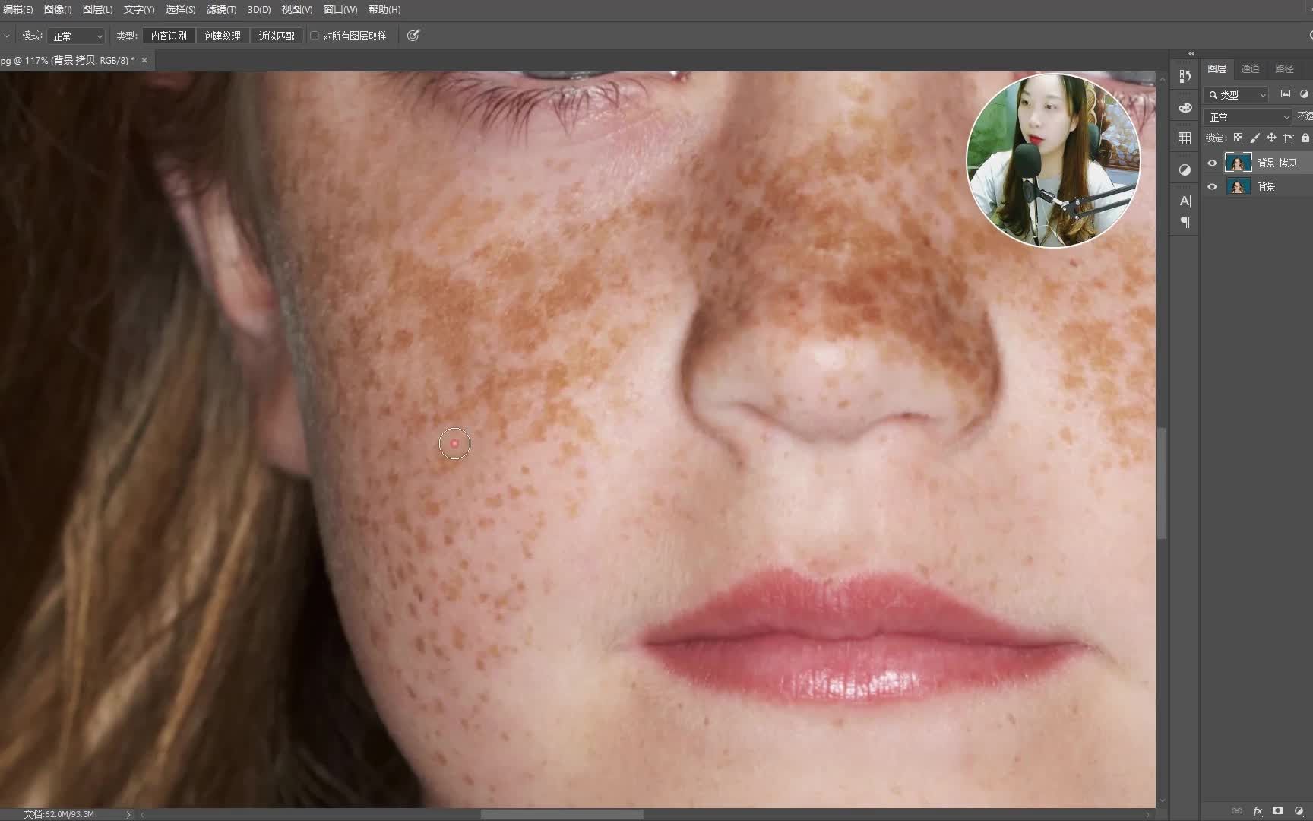This screenshot has width=1313, height=821.
Task: Open the 文字(Y) menu
Action: (139, 9)
